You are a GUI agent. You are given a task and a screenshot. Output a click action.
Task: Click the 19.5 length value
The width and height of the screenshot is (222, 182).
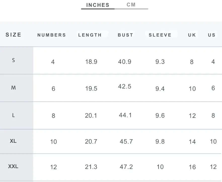point(91,89)
